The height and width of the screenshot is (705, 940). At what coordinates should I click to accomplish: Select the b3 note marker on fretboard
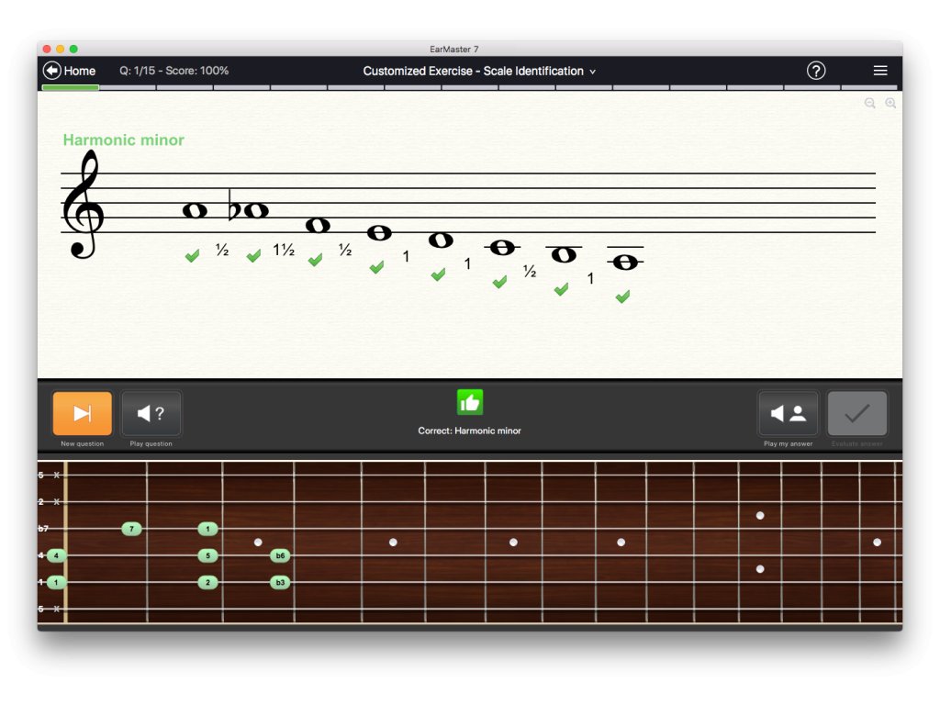coord(280,582)
